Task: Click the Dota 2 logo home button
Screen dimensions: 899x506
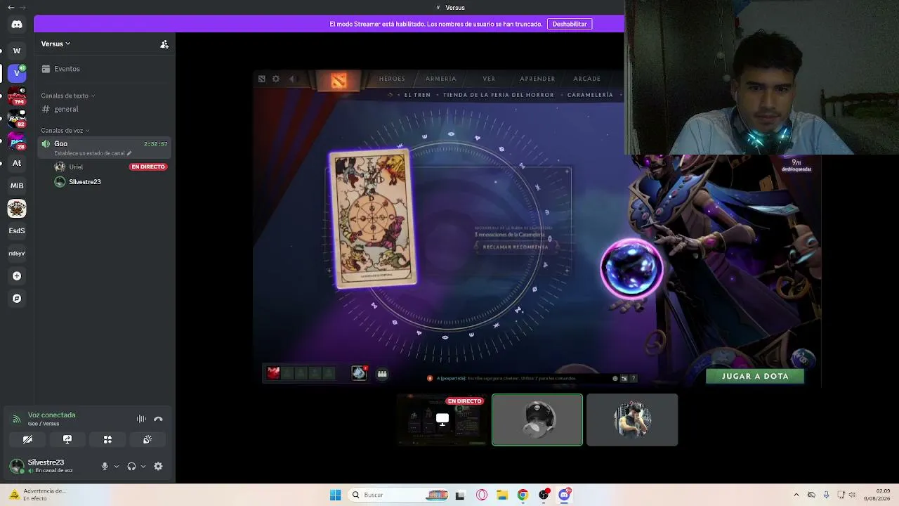Action: pyautogui.click(x=339, y=81)
